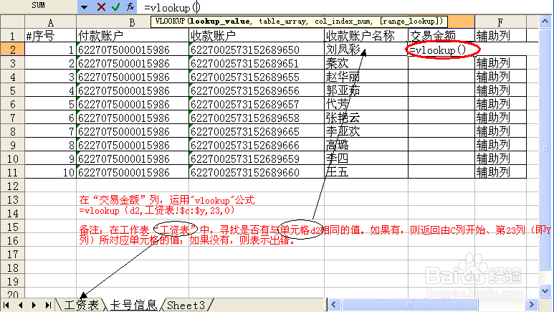Click horizontal scrollbar left arrow
The image size is (554, 312).
[x=334, y=305]
